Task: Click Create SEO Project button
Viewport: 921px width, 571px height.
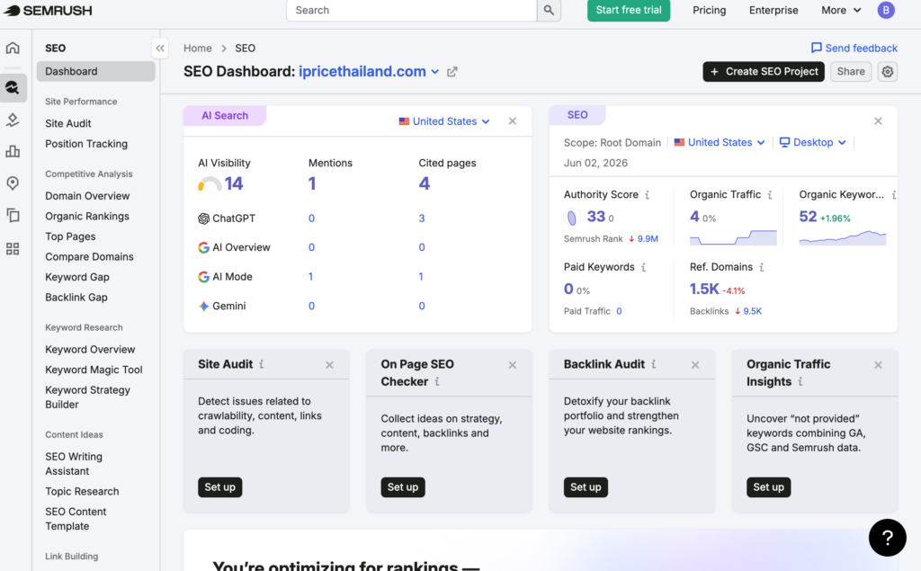Action: (764, 72)
